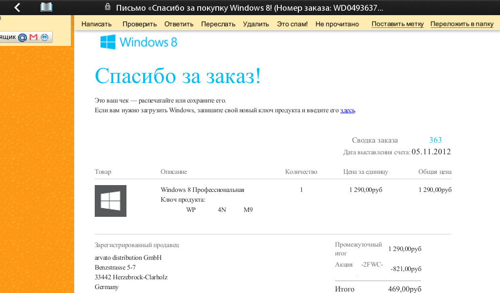Delete the email via Удалить
Screen dimensions: 500x293
pos(256,24)
